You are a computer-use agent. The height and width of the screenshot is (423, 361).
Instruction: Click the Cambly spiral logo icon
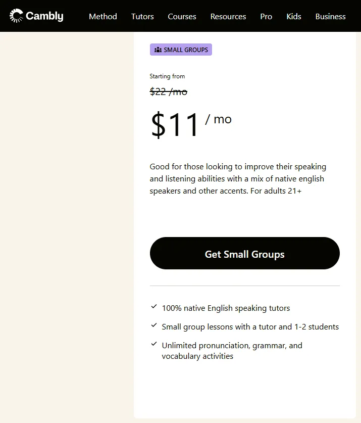pyautogui.click(x=17, y=16)
